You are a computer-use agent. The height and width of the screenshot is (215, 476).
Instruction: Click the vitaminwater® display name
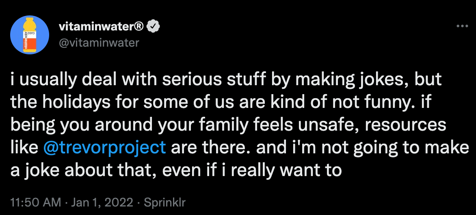pos(101,27)
